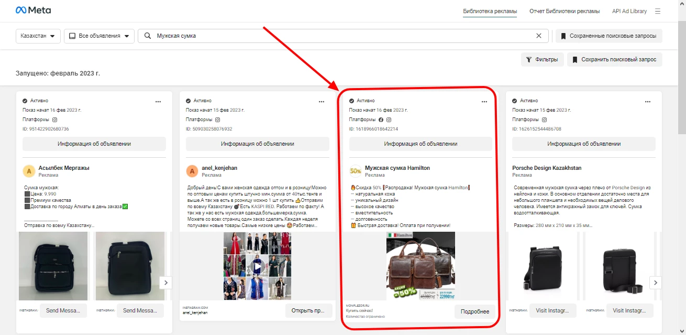This screenshot has width=686, height=335.
Task: Show next image in Porsche Design carousel
Action: (655, 283)
